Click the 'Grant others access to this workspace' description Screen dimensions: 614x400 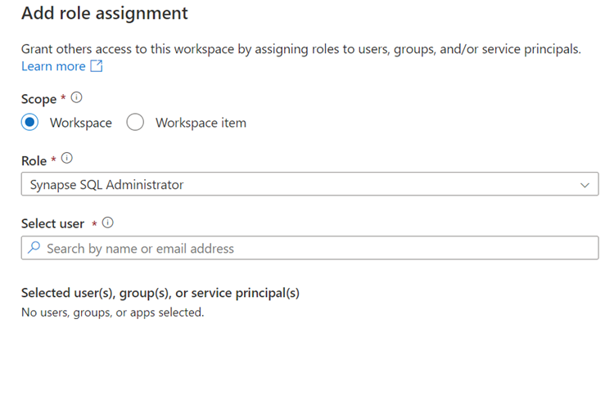coord(300,49)
